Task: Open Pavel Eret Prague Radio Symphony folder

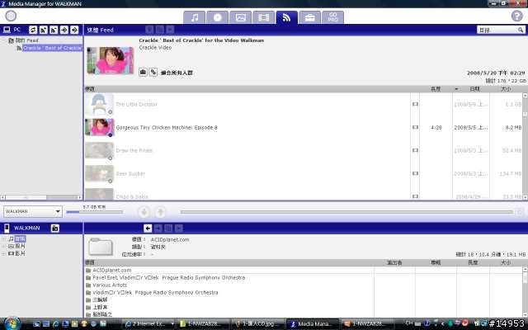Action: 229,277
